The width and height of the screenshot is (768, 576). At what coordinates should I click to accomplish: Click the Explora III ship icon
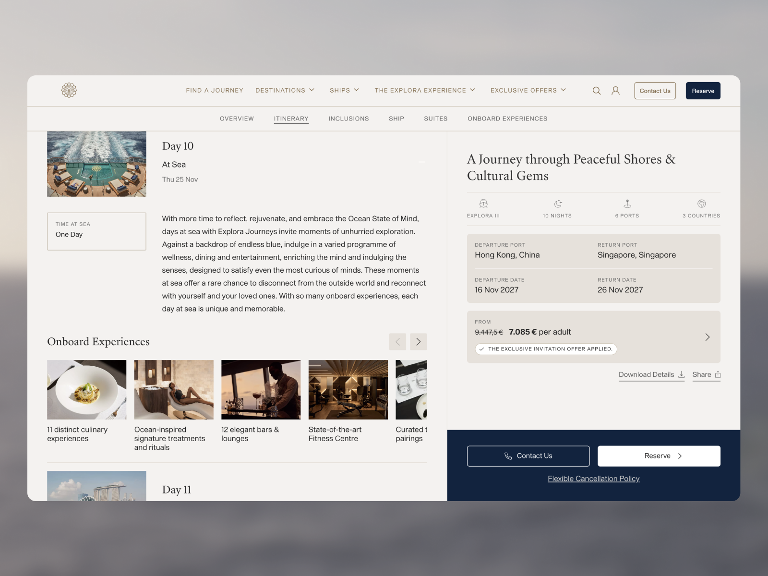pyautogui.click(x=483, y=204)
